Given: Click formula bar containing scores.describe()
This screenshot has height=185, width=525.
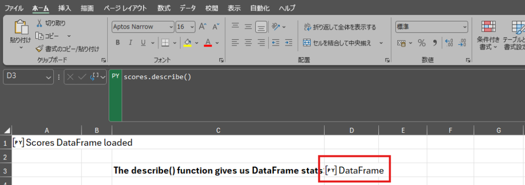Looking at the screenshot, I should tap(324, 95).
